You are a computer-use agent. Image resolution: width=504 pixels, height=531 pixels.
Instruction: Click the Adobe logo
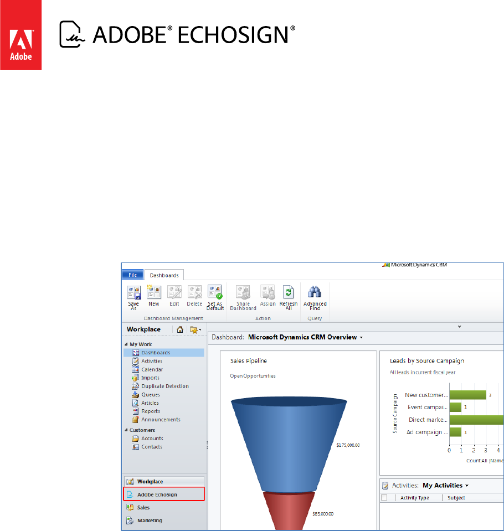[x=20, y=34]
